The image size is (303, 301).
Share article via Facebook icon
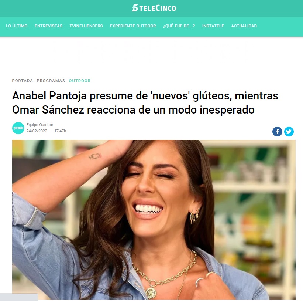click(x=277, y=132)
